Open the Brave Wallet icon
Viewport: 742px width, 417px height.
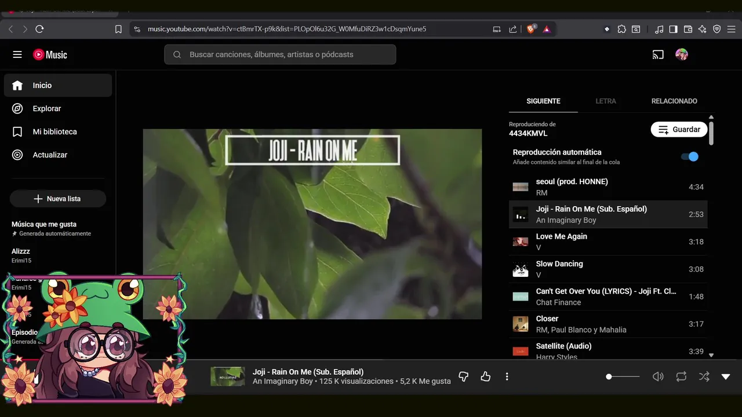[688, 29]
